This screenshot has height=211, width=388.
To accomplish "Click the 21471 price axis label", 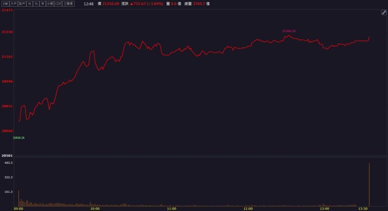I will 7,10.
